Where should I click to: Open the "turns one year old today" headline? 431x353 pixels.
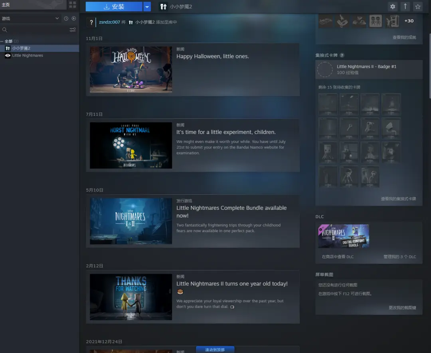pos(232,284)
